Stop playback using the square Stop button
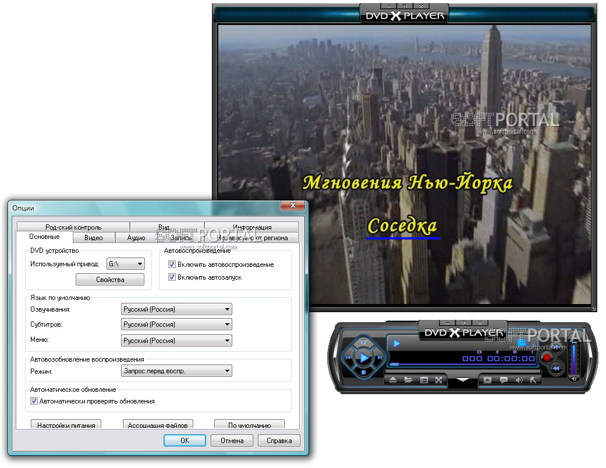The height and width of the screenshot is (468, 606). click(363, 372)
